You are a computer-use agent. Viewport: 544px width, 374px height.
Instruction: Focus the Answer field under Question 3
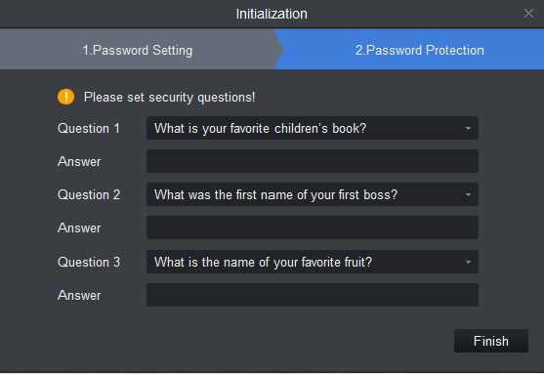313,295
